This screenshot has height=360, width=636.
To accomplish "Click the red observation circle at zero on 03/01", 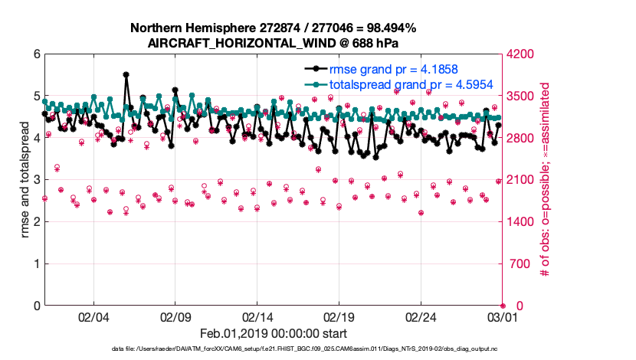I will 503,306.
